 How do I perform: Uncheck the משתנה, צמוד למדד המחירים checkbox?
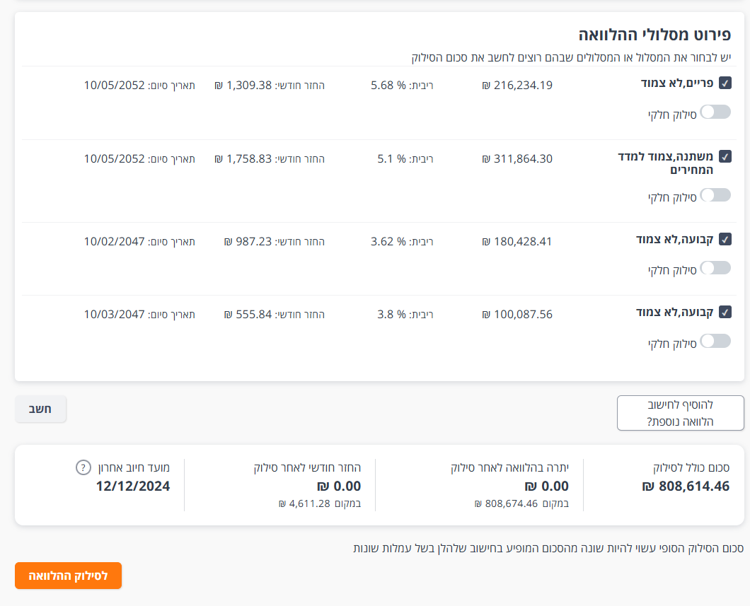[x=725, y=156]
